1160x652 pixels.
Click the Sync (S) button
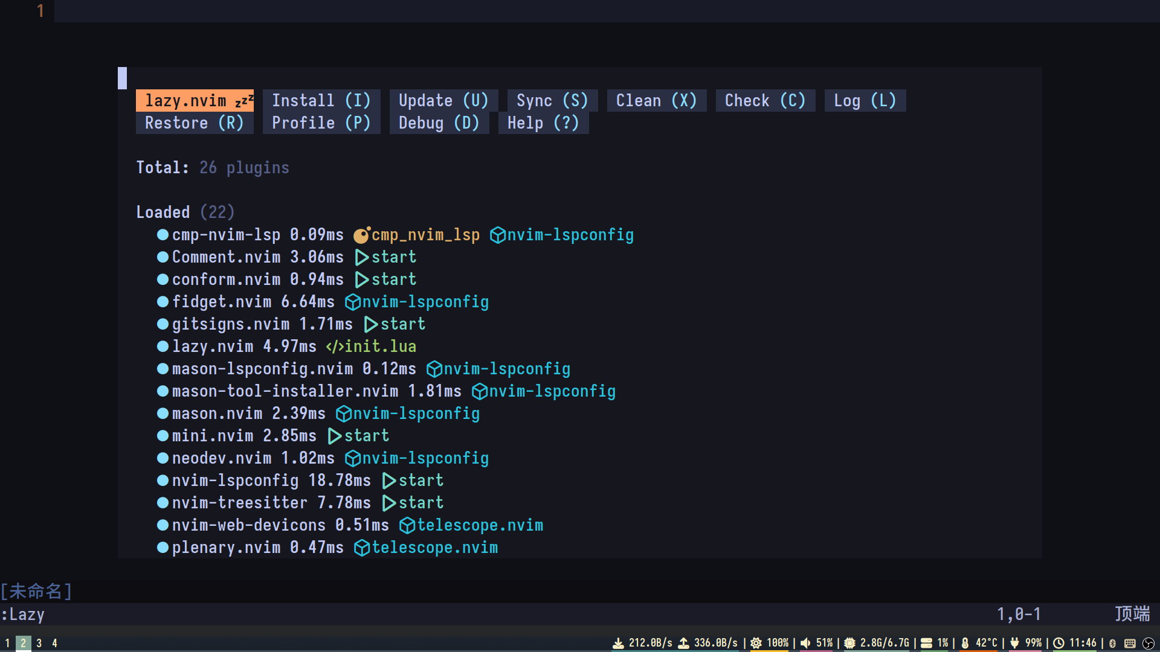click(552, 100)
